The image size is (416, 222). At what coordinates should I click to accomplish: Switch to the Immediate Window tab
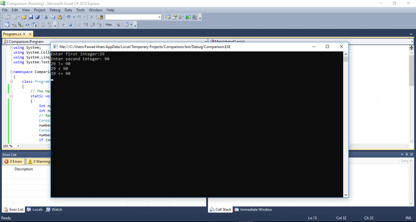point(253,209)
